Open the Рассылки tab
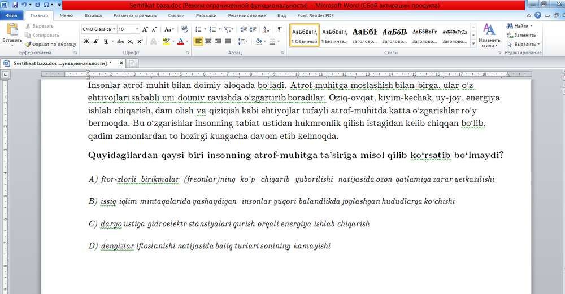 (x=206, y=15)
